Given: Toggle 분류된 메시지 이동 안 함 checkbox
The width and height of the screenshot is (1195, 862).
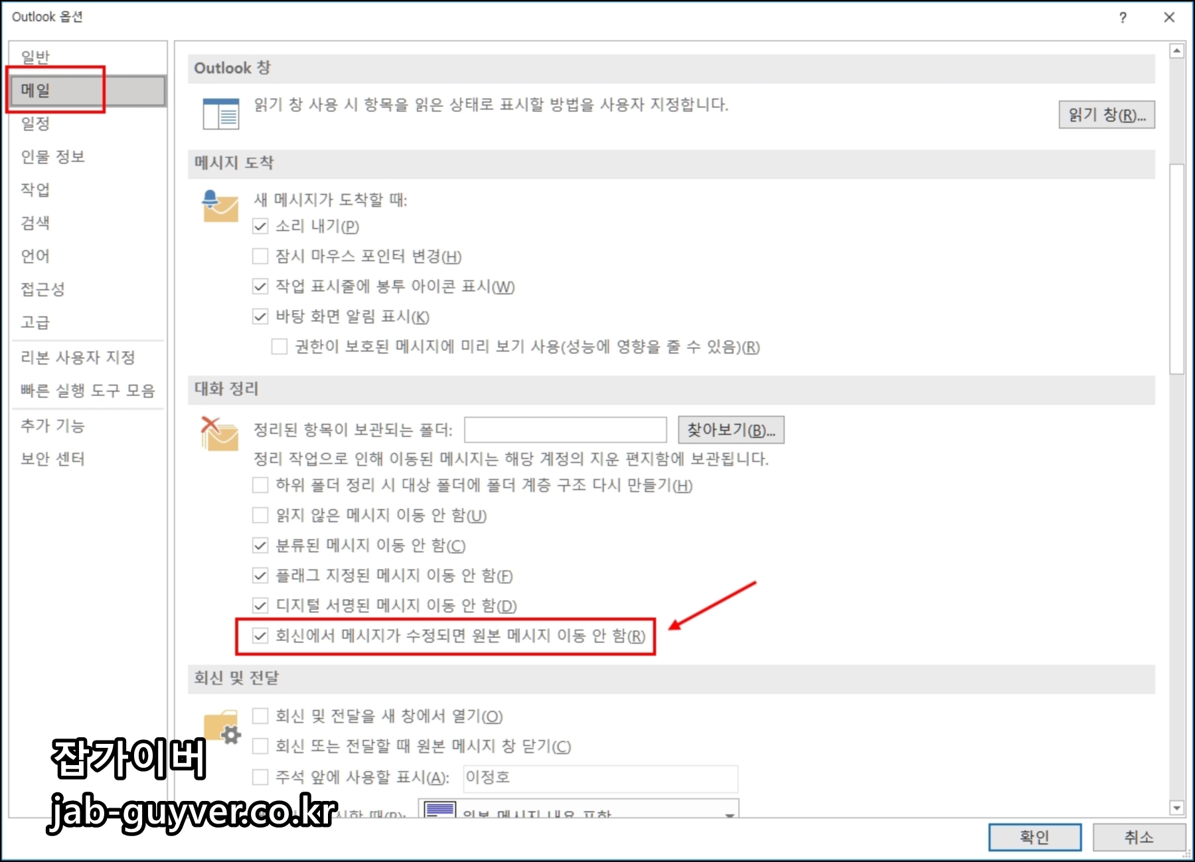Looking at the screenshot, I should coord(260,545).
